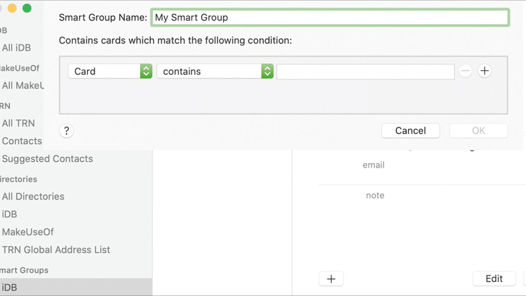Click the Smart Group Name text field
The width and height of the screenshot is (526, 296).
pyautogui.click(x=330, y=18)
